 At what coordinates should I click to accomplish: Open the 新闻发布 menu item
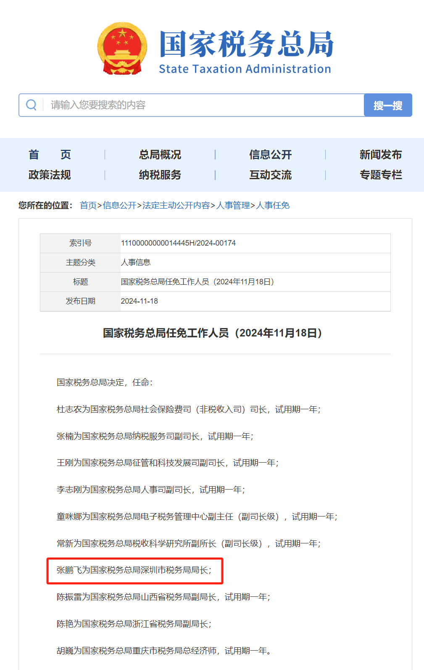380,155
